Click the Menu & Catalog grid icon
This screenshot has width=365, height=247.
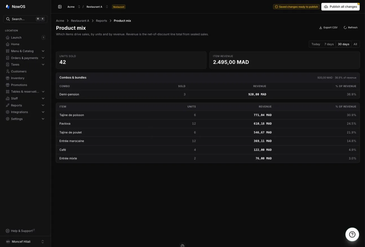point(8,51)
